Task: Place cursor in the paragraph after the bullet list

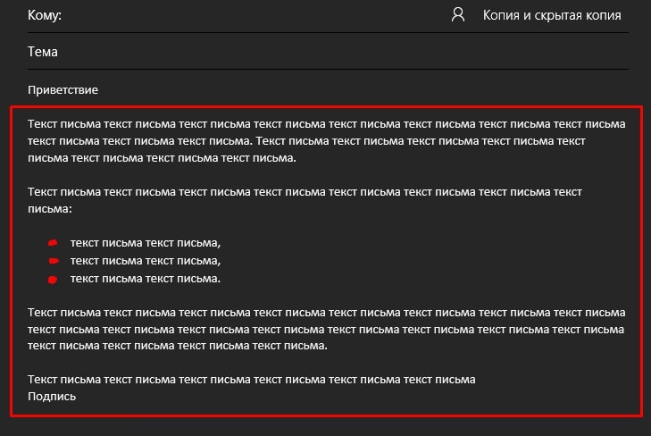Action: pyautogui.click(x=326, y=329)
